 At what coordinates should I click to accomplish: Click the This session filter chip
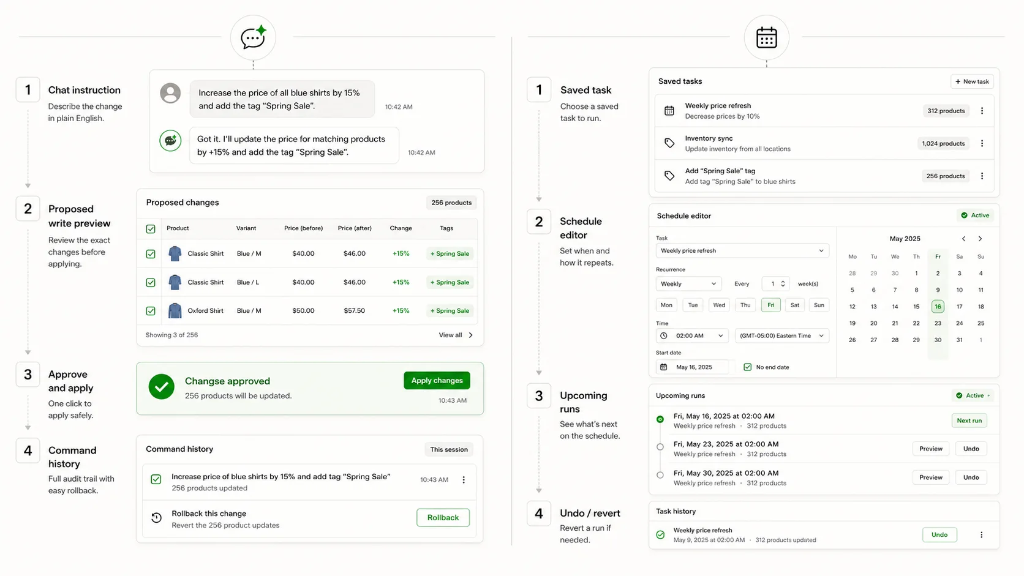coord(449,449)
